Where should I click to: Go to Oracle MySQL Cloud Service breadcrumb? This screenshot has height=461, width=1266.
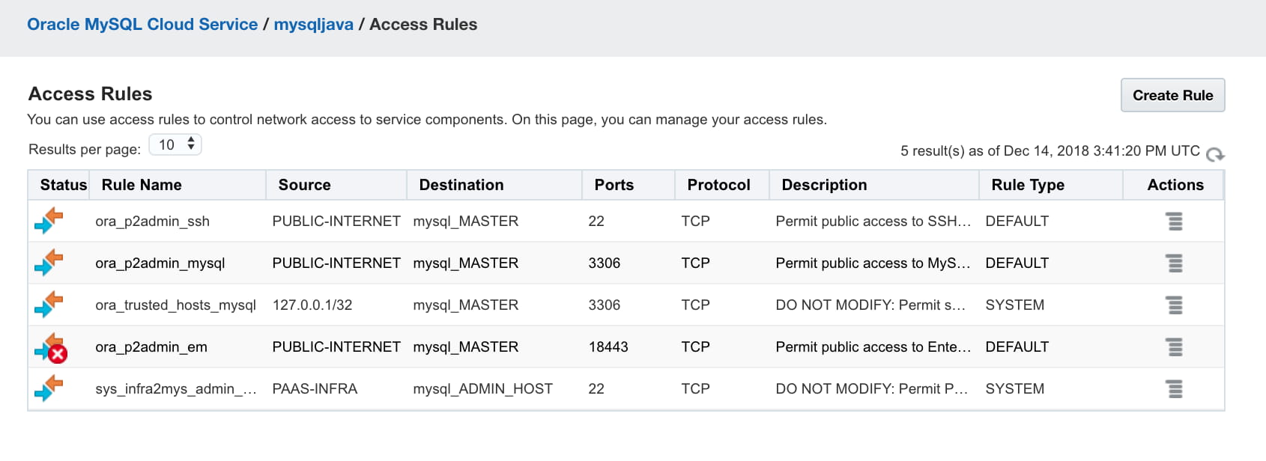(x=142, y=24)
